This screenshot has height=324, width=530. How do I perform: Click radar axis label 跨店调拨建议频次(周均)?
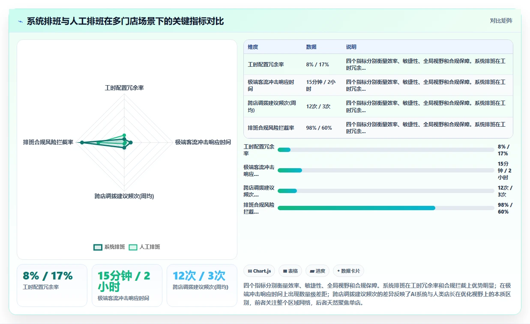[x=124, y=196]
